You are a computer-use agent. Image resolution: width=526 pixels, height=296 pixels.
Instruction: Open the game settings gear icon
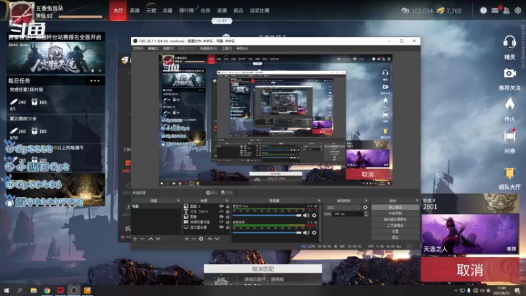pos(518,11)
